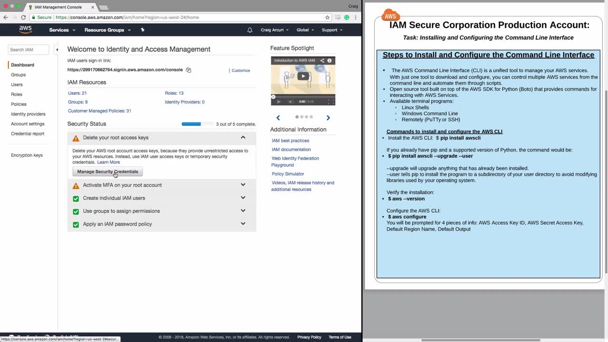The image size is (608, 342).
Task: Open Customer Managed Policies: 31 link
Action: click(100, 111)
